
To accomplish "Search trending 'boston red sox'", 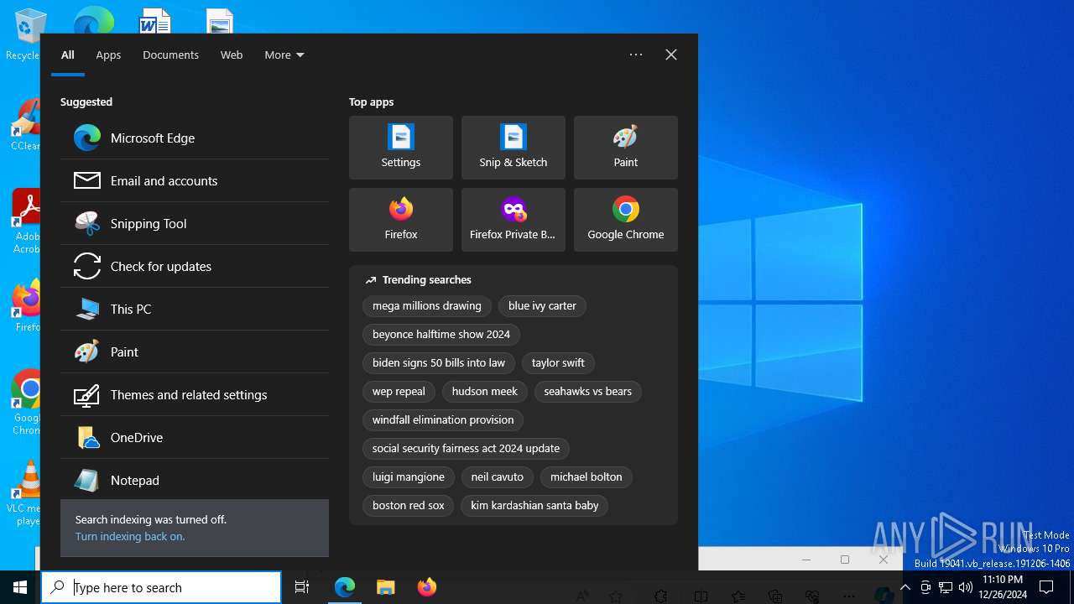I will [x=409, y=506].
